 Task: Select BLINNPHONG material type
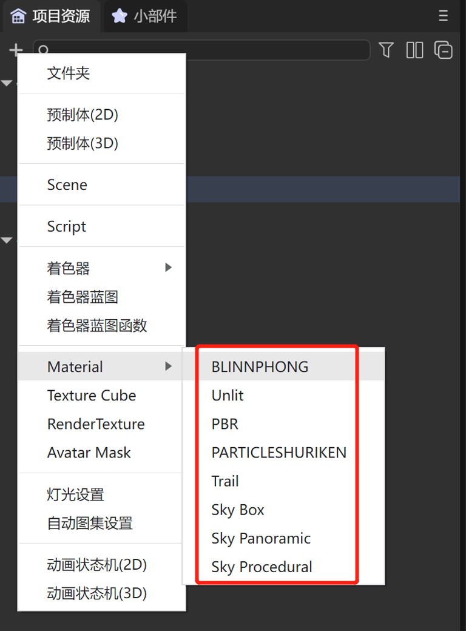(260, 366)
